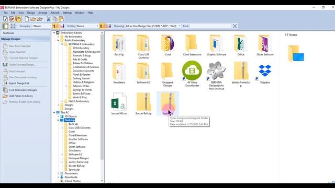The width and height of the screenshot is (335, 188).
Task: Select Downloads in the tree
Action: [x=71, y=177]
